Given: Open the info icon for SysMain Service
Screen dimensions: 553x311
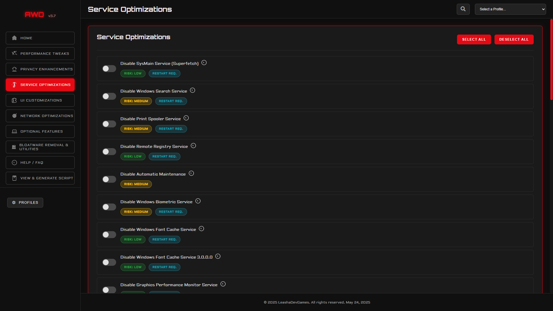Looking at the screenshot, I should (204, 63).
